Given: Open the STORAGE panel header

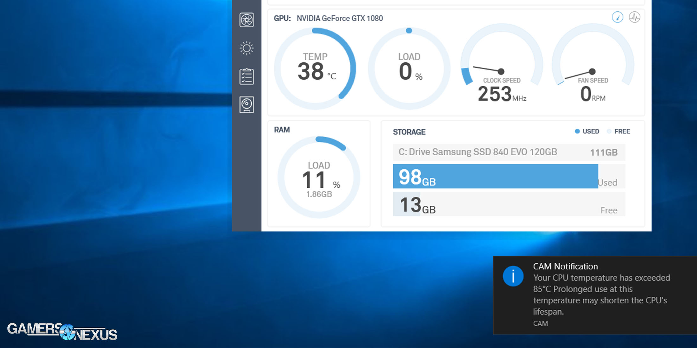Looking at the screenshot, I should [x=409, y=132].
